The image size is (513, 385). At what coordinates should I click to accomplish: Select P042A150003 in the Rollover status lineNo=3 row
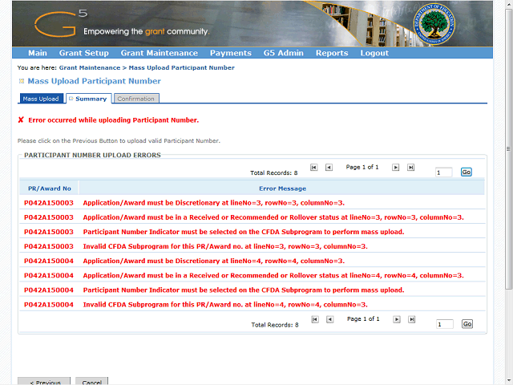[x=49, y=217]
